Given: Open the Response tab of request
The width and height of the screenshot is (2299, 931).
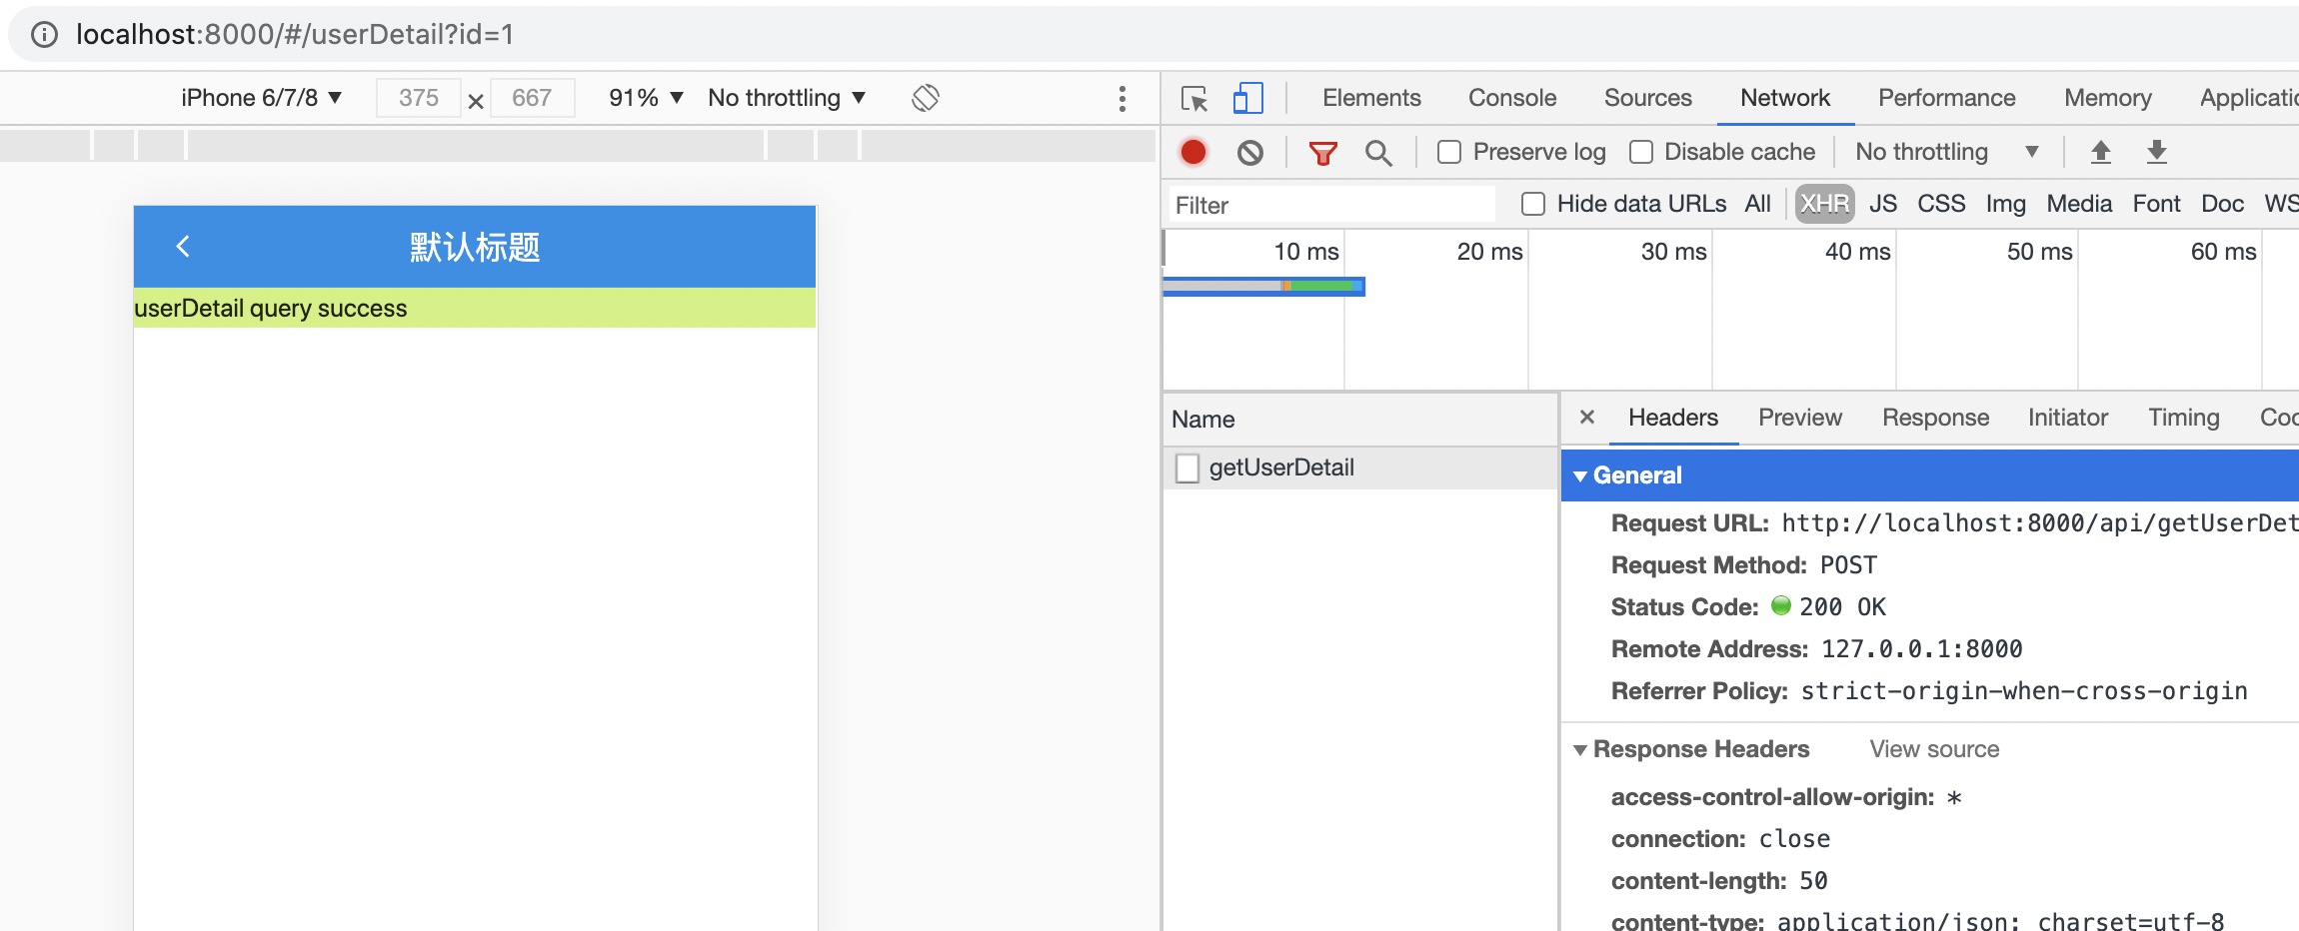Looking at the screenshot, I should pyautogui.click(x=1935, y=418).
